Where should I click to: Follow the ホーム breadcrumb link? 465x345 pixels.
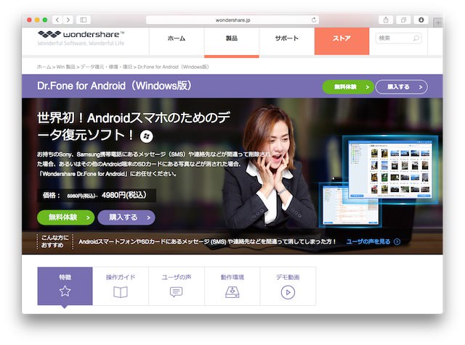(44, 67)
